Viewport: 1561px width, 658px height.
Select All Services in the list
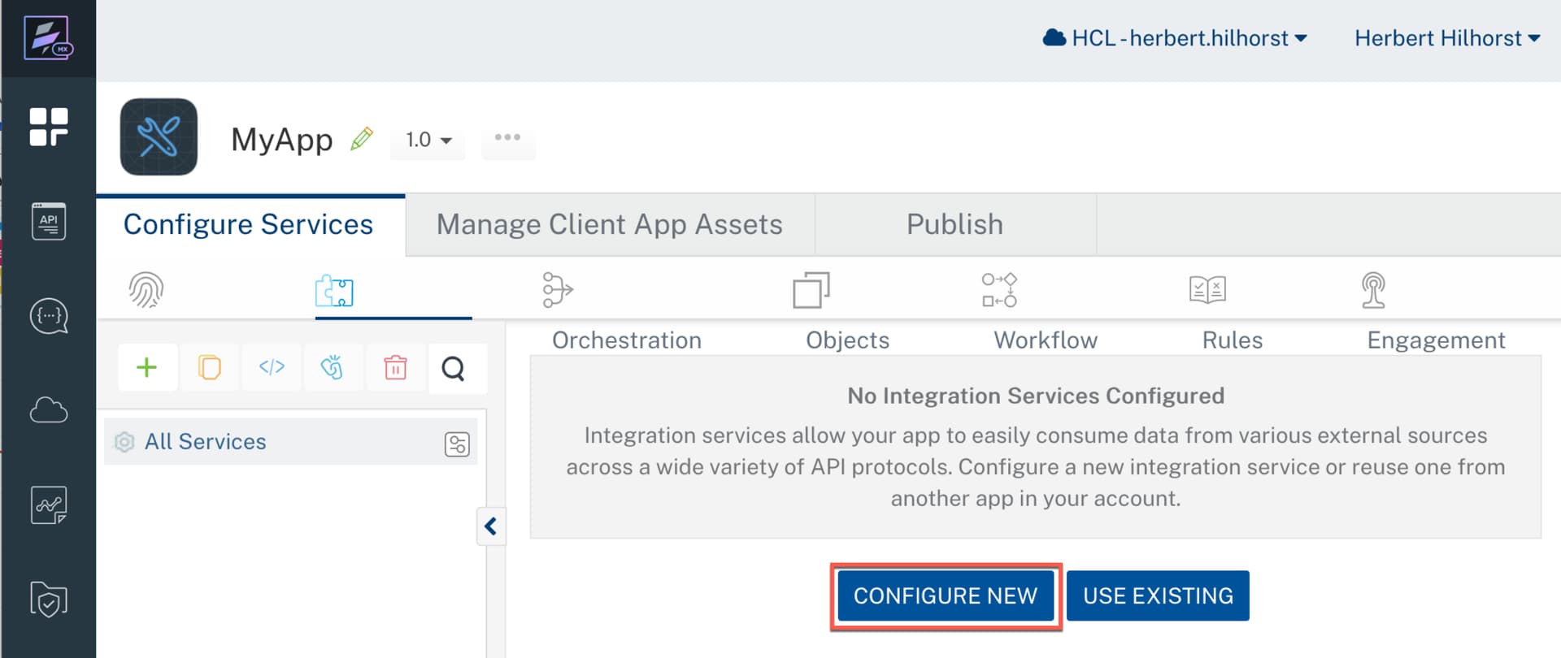coord(206,442)
